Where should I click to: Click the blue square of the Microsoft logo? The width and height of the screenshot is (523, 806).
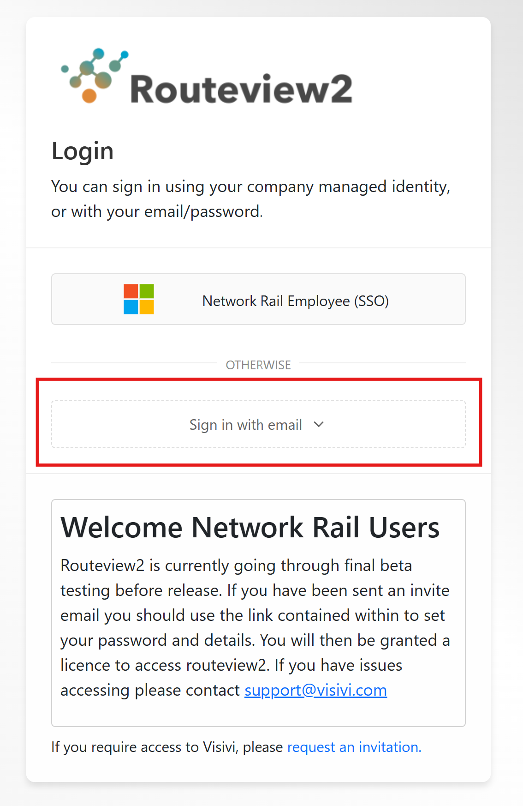[x=131, y=307]
